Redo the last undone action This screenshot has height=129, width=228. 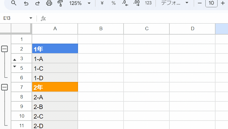pos(37,3)
